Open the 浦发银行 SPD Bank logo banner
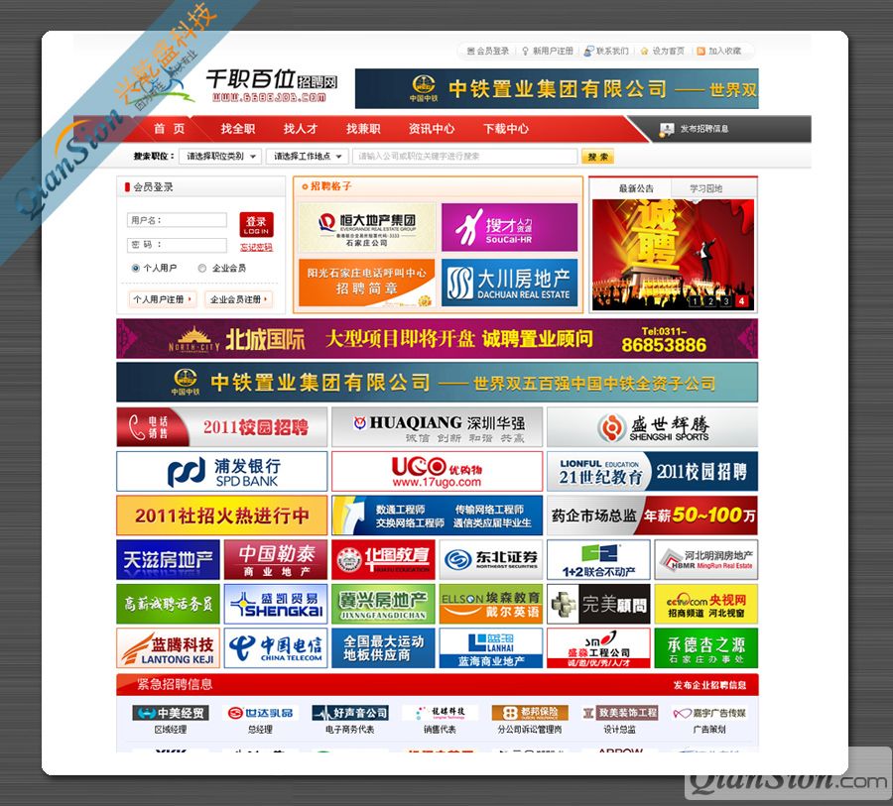893x806 pixels. [221, 472]
